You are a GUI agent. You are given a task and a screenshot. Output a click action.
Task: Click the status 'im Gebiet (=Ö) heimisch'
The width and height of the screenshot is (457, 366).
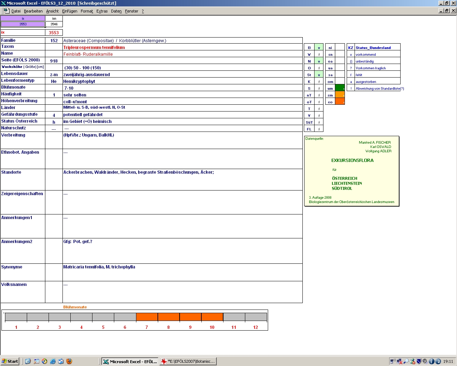pyautogui.click(x=87, y=122)
